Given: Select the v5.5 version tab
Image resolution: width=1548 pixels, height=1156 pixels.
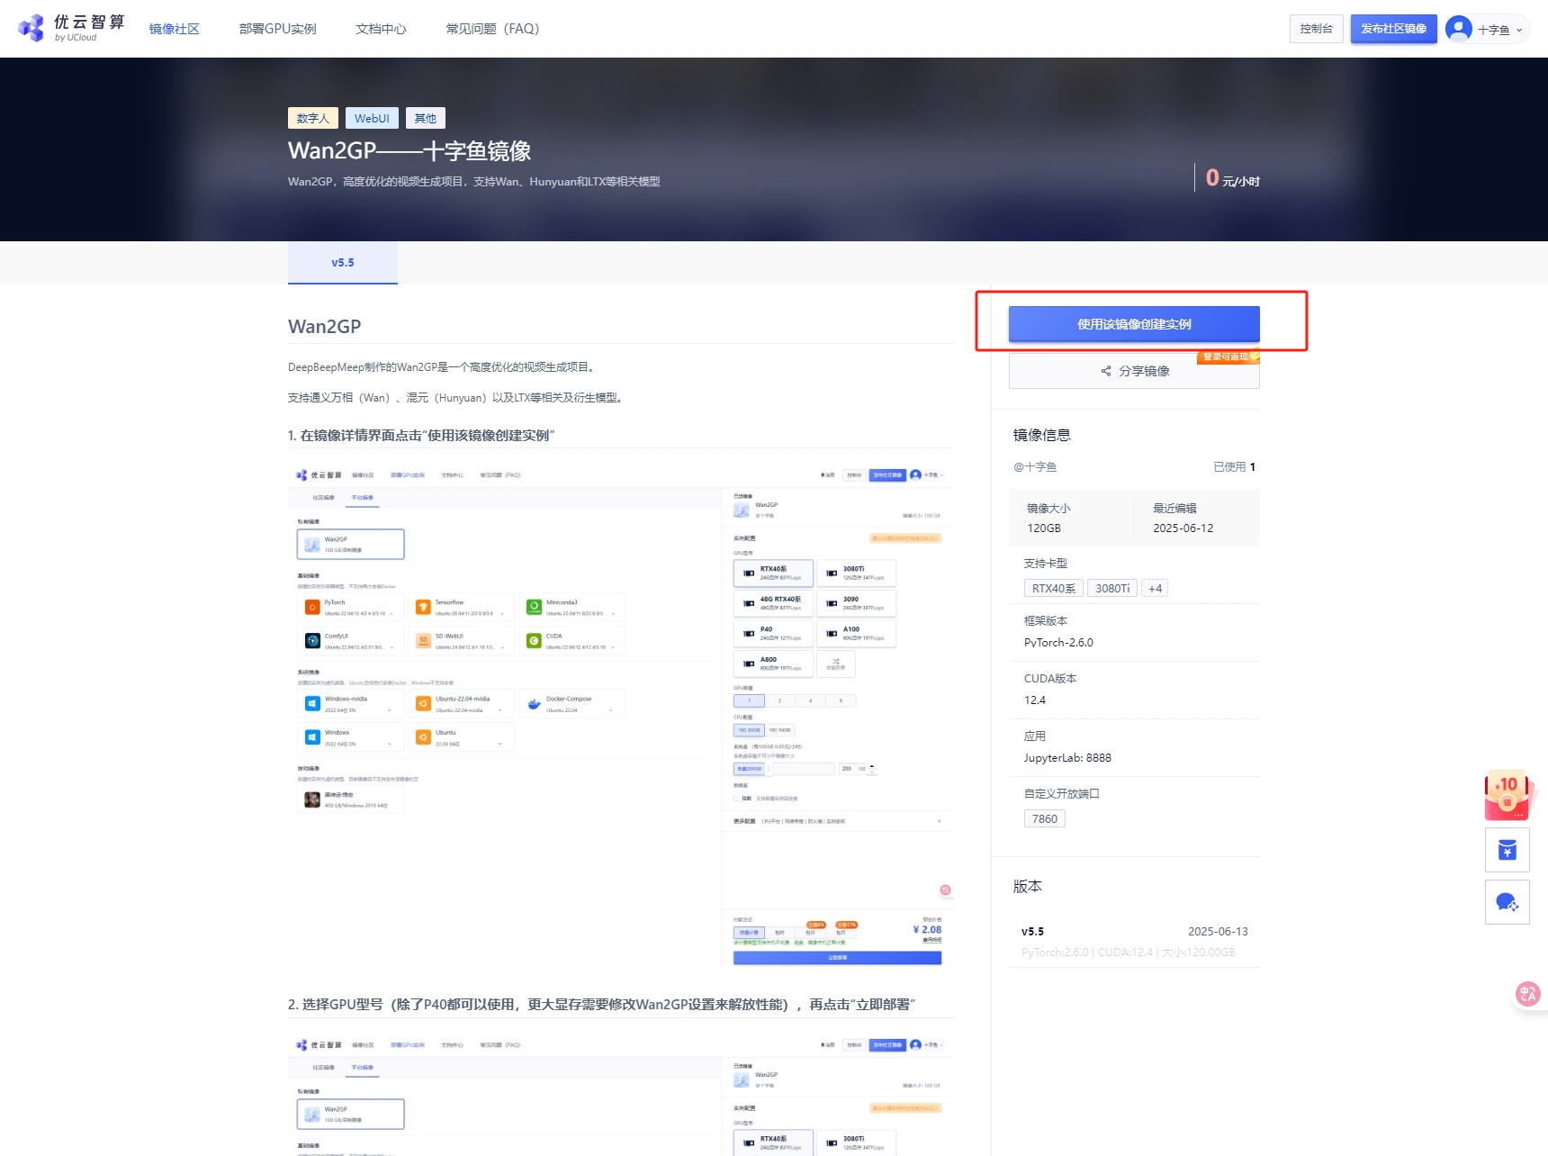Looking at the screenshot, I should coord(343,263).
